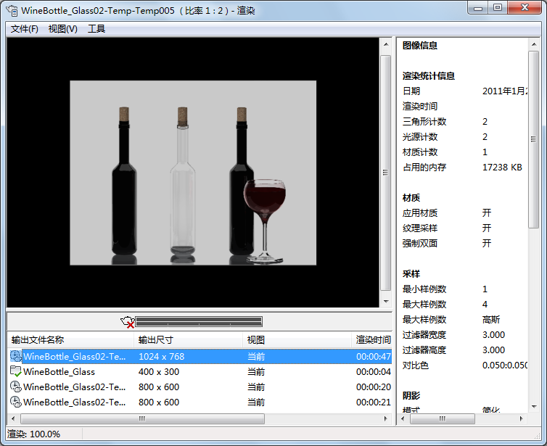
Task: Click the rendered wine bottles image
Action: pyautogui.click(x=193, y=173)
